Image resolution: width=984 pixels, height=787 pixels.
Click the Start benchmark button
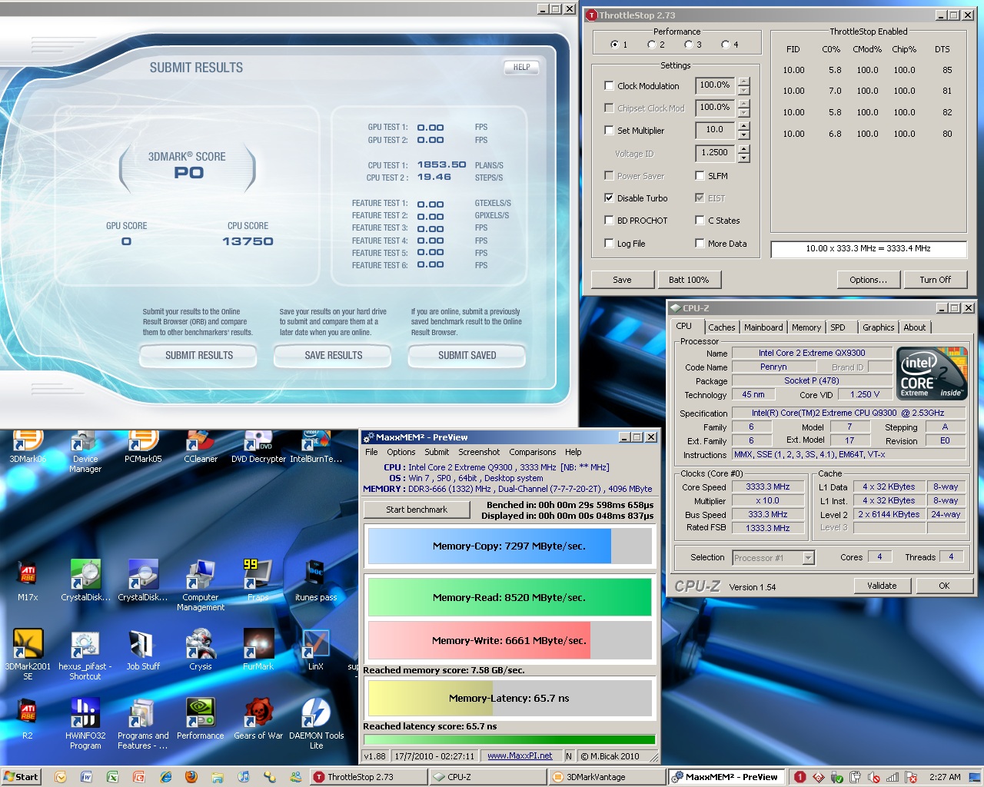tap(417, 510)
